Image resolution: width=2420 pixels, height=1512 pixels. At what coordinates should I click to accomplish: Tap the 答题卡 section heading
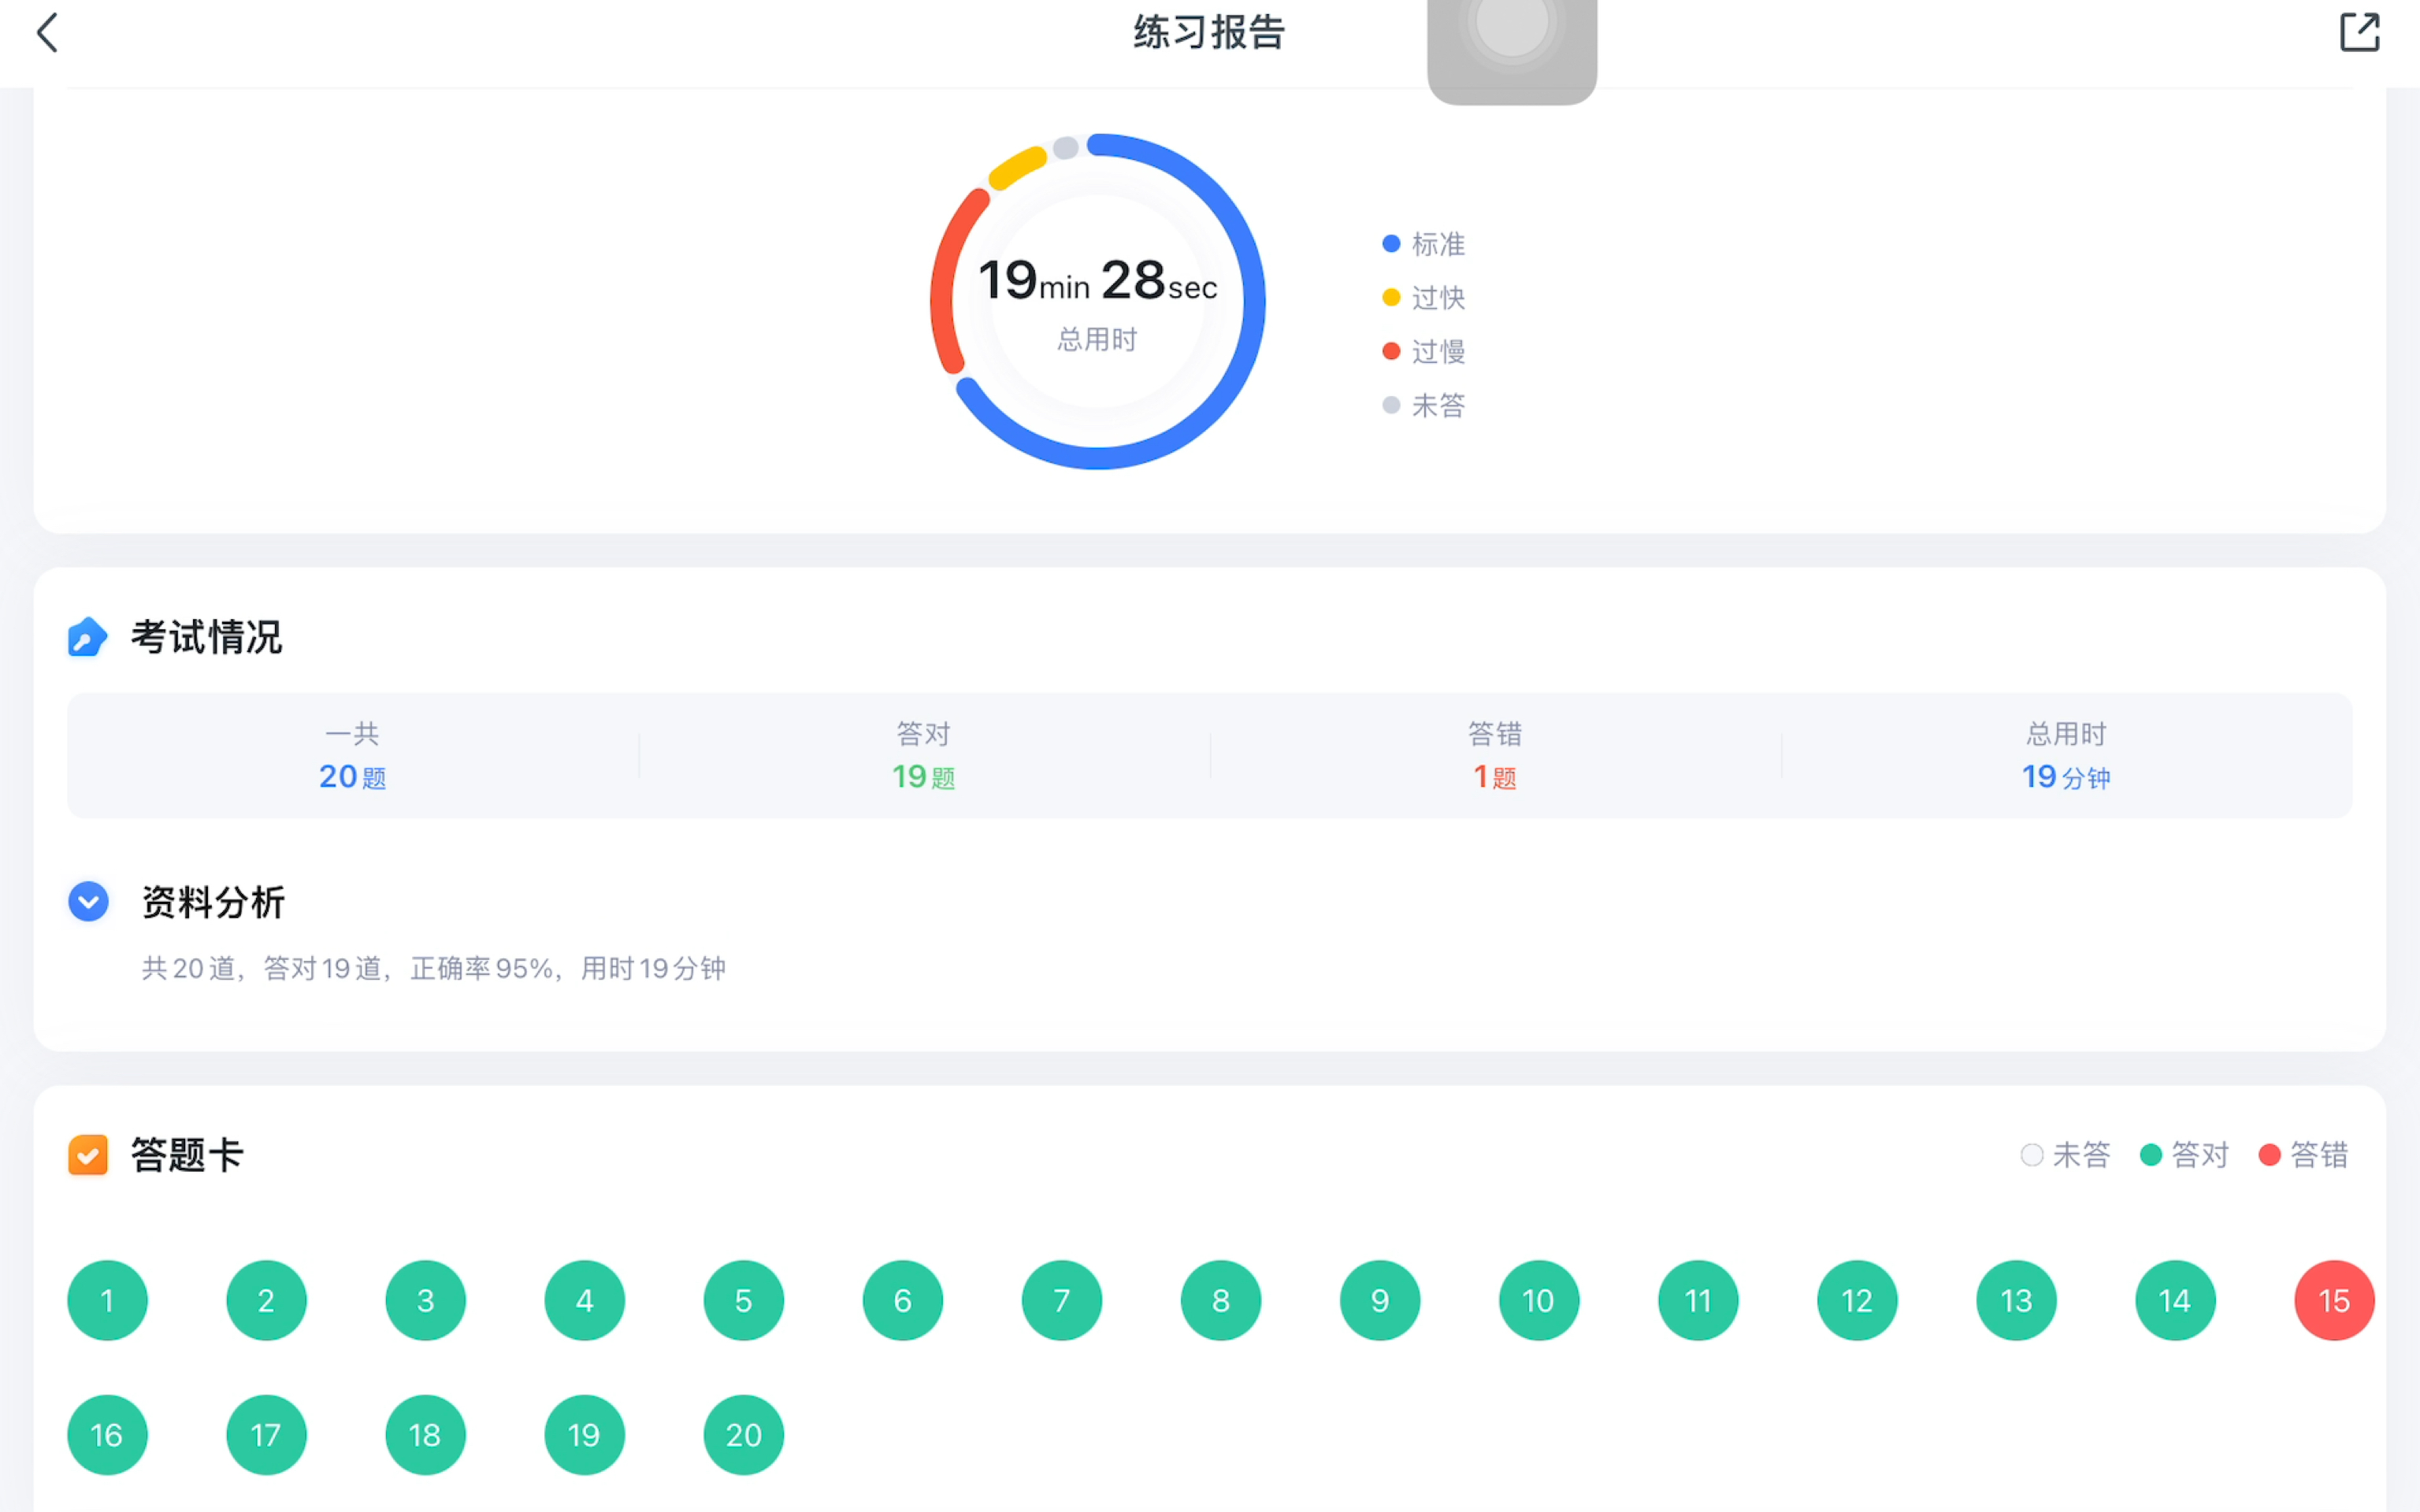[187, 1155]
